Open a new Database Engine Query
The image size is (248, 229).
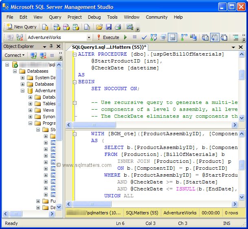tap(45, 27)
